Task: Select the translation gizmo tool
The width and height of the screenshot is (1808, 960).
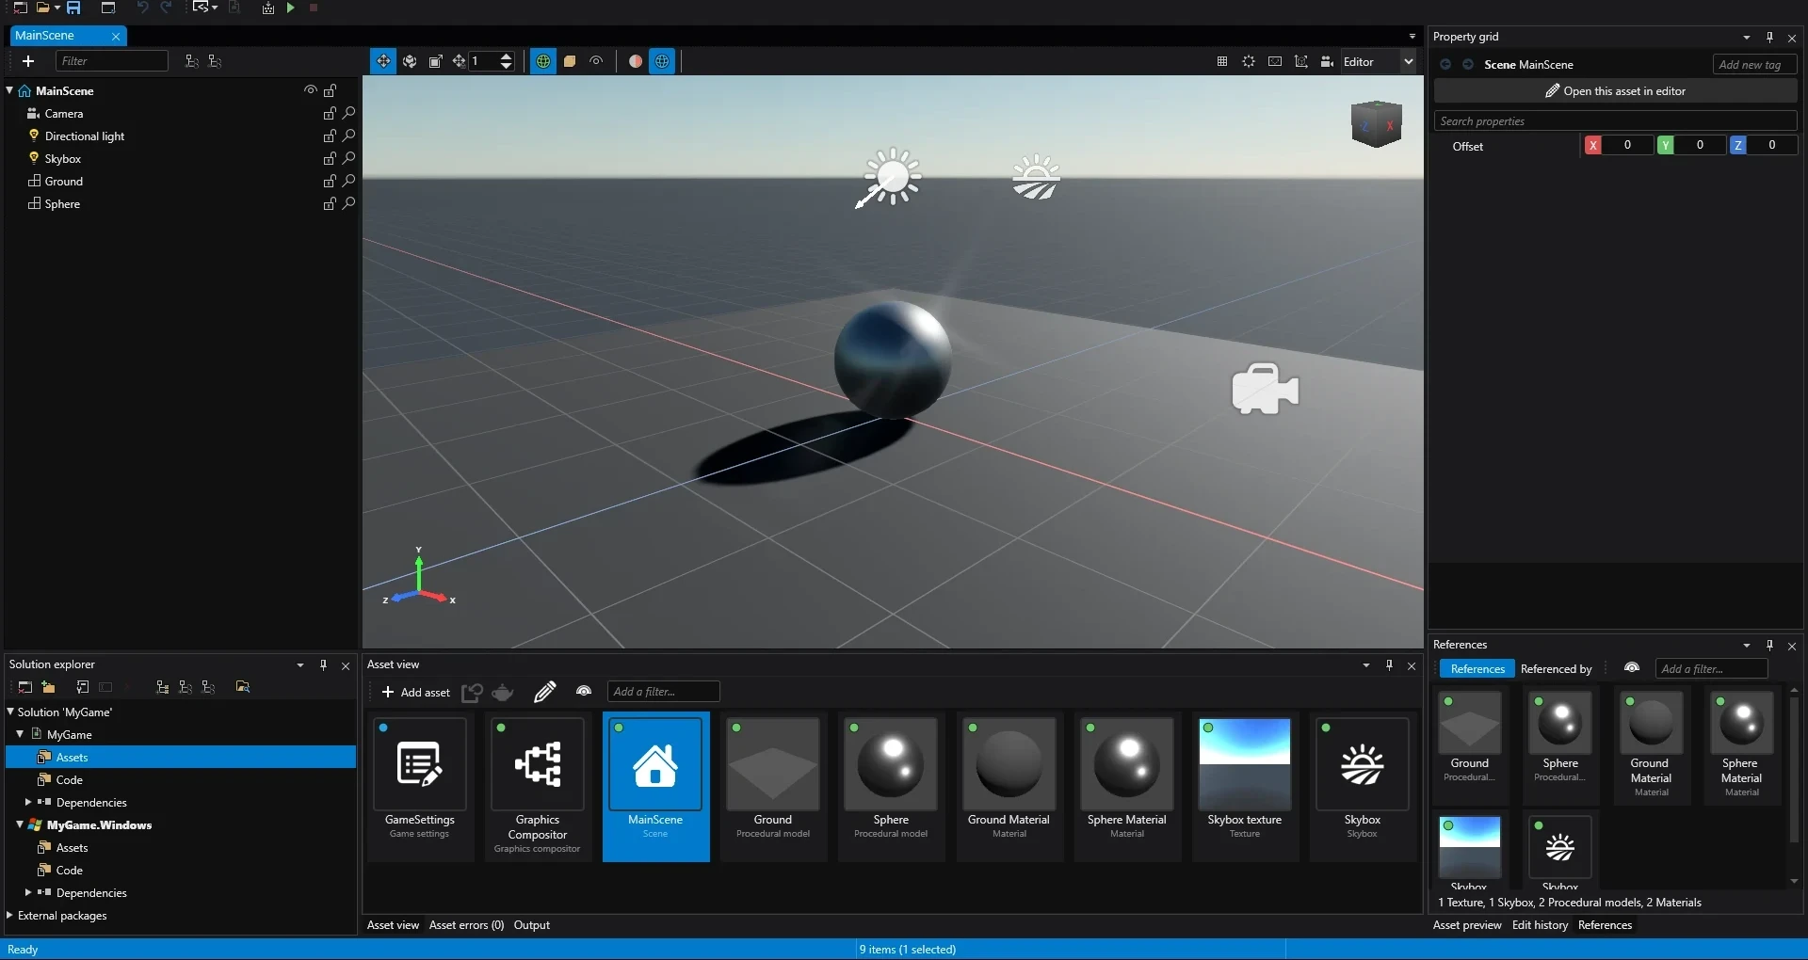Action: coord(383,61)
